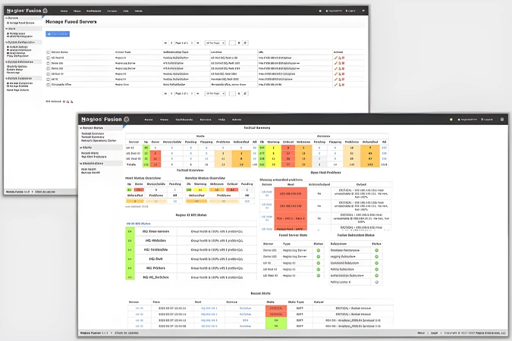
Task: Open Tactical Summary link in front sidebar
Action: (93, 137)
